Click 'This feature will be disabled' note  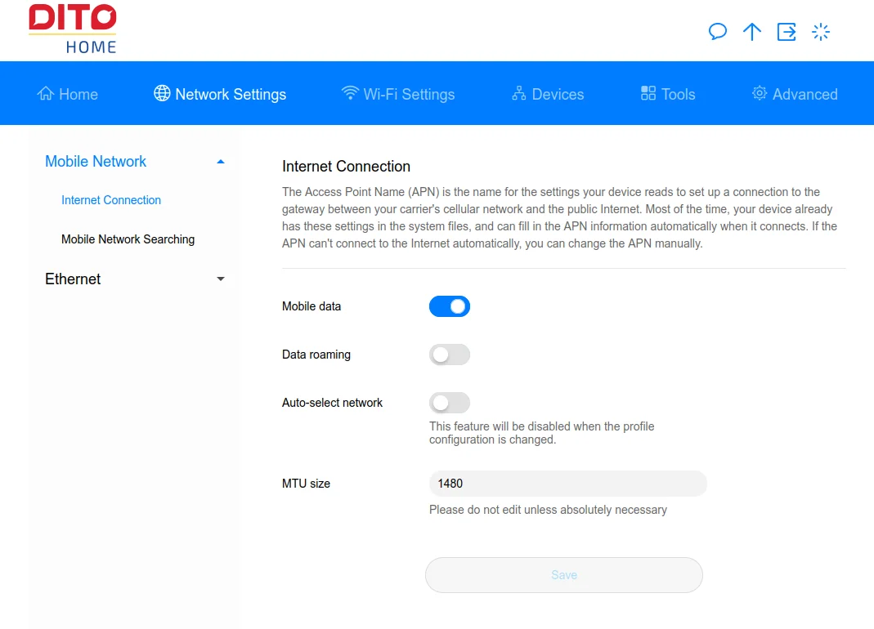[x=542, y=433]
